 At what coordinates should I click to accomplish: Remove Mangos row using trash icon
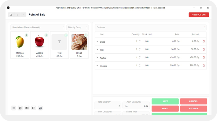pyautogui.click(x=204, y=66)
